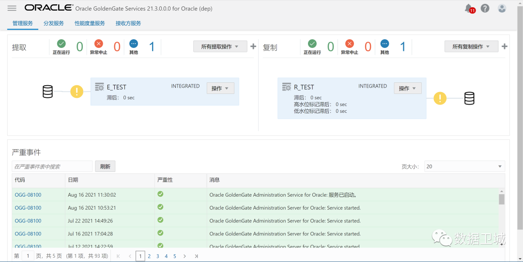Click the E_TEST extract name

point(116,87)
